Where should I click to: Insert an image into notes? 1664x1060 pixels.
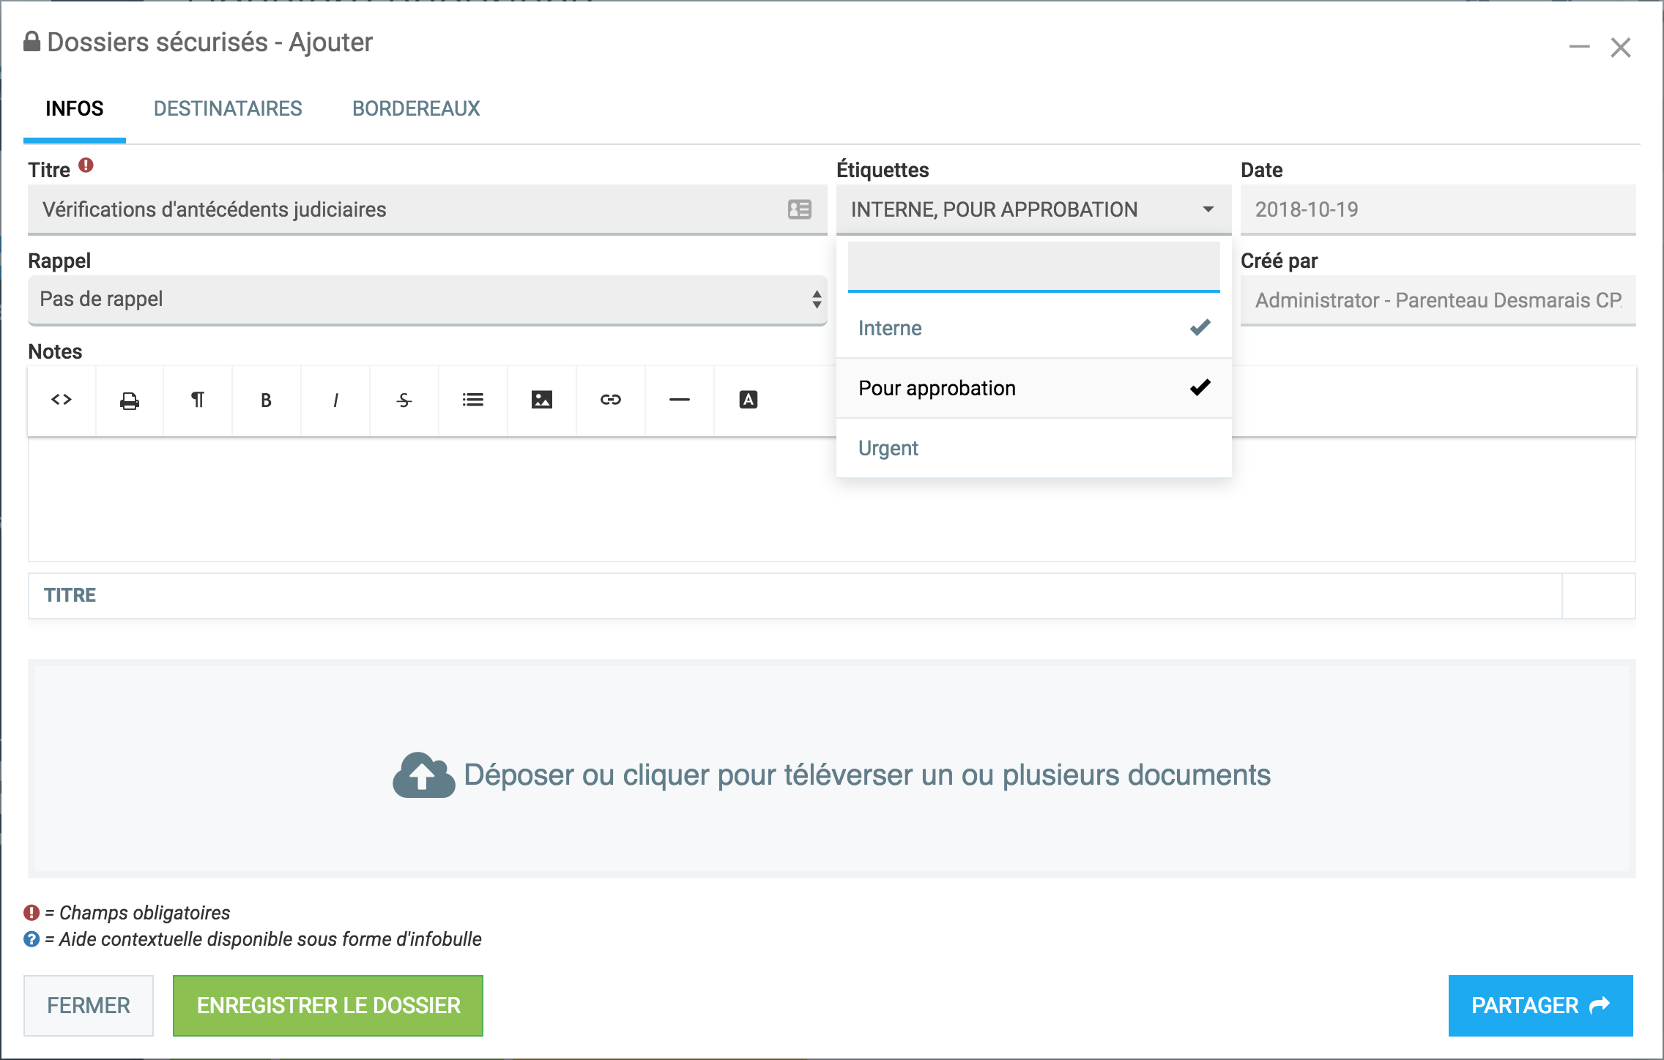(x=542, y=400)
